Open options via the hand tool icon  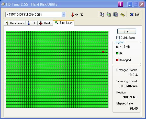[122, 15]
